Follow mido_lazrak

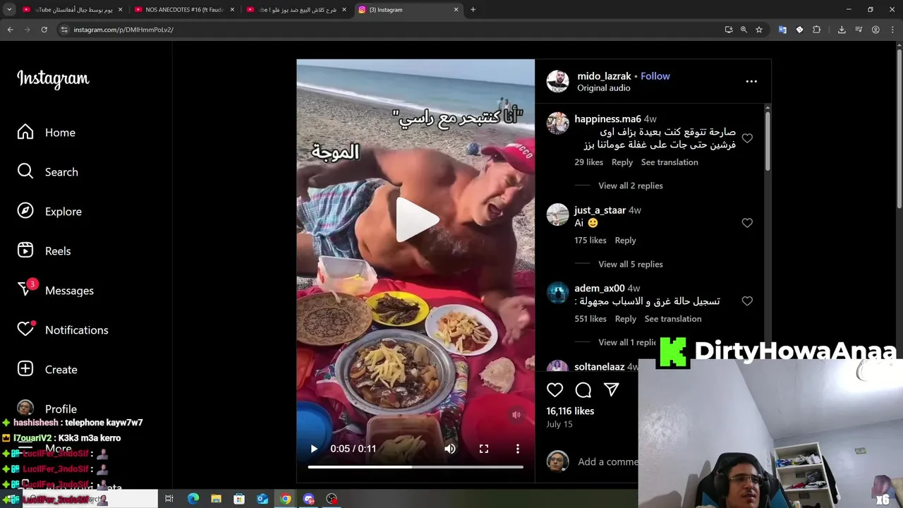[x=655, y=76]
